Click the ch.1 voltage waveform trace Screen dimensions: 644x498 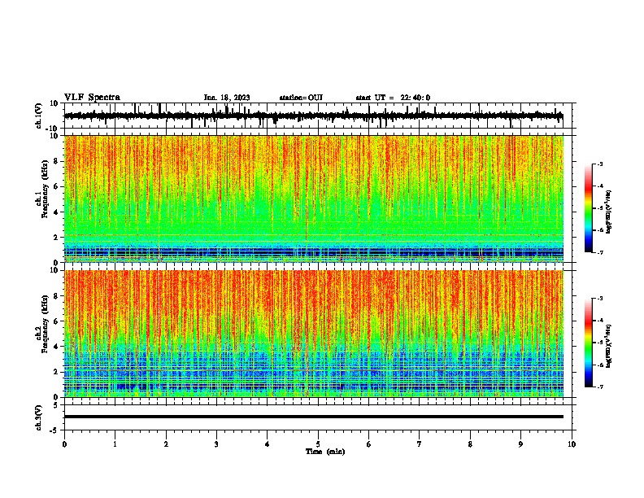click(x=314, y=116)
